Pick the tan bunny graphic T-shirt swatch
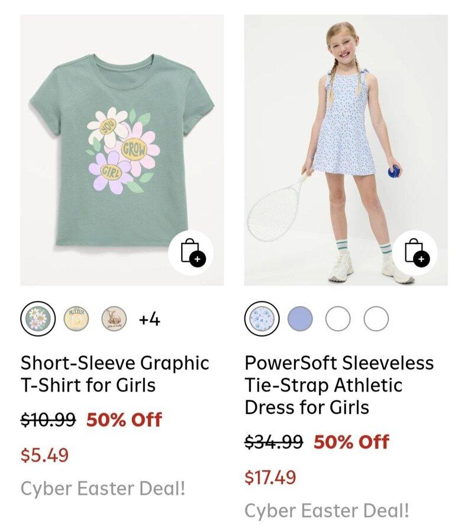This screenshot has width=468, height=532. point(114,319)
